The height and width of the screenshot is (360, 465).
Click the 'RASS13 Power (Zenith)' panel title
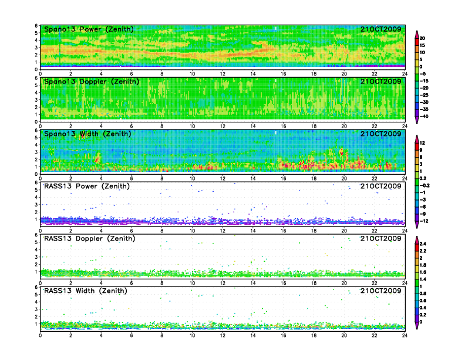[86, 186]
